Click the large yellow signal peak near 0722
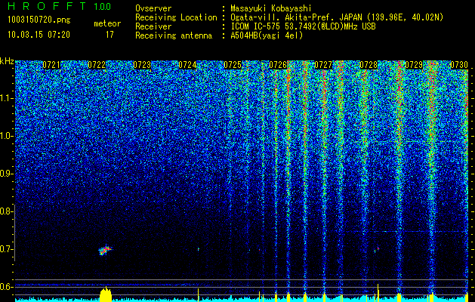475x302 pixels. tap(106, 294)
